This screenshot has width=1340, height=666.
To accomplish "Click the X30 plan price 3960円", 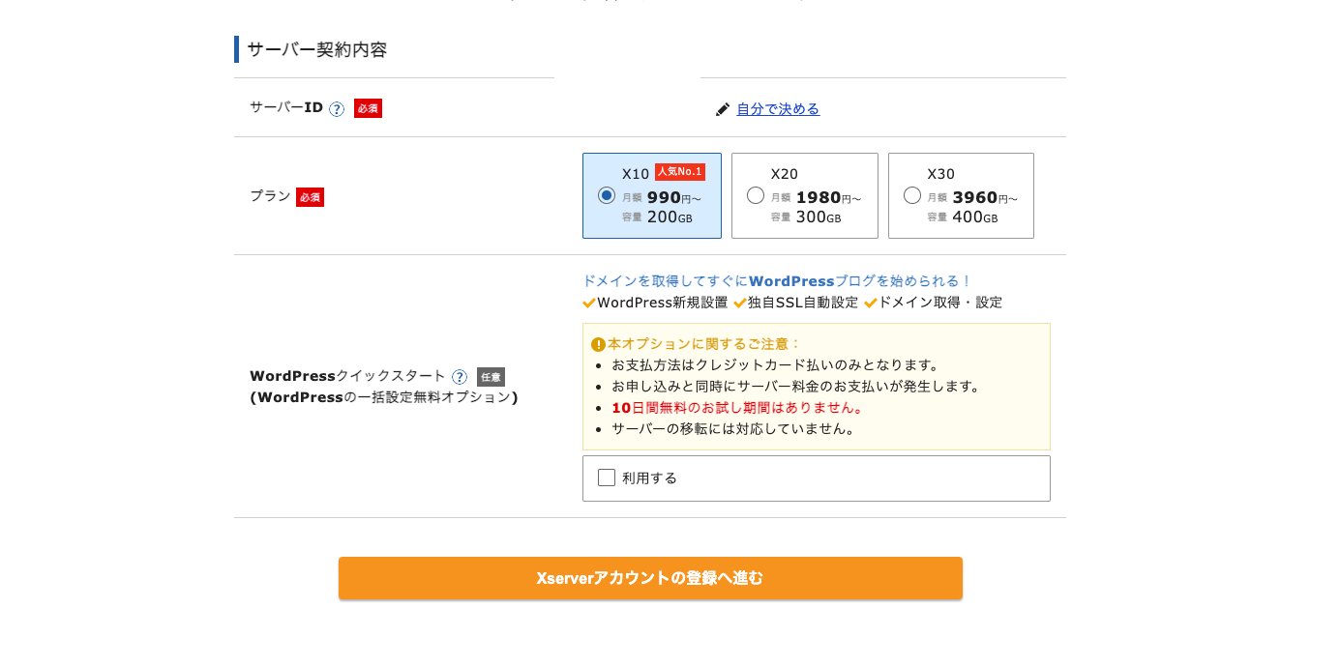I will click(985, 197).
